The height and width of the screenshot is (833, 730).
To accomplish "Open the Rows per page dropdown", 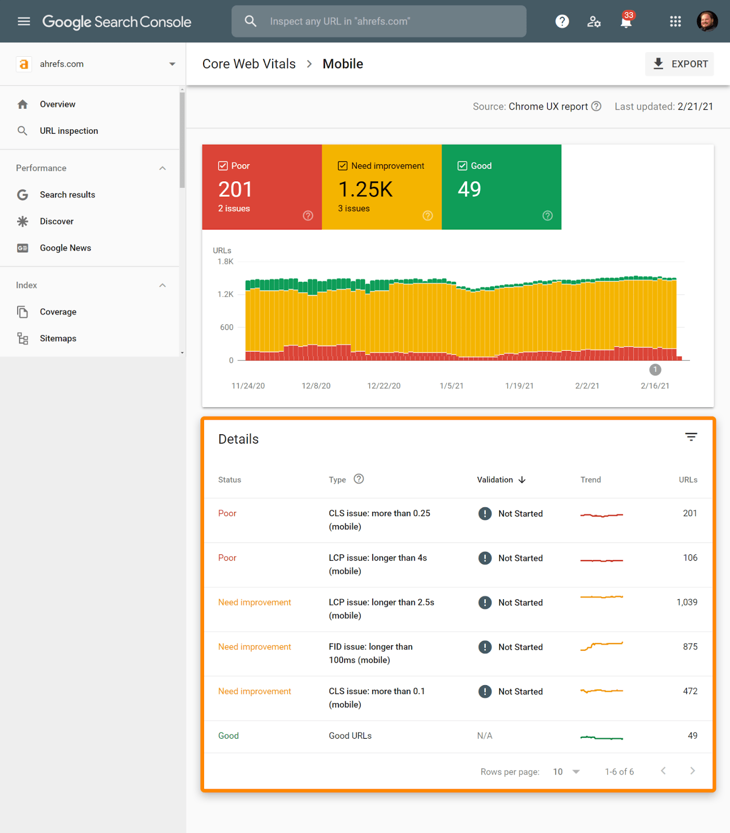I will (566, 772).
